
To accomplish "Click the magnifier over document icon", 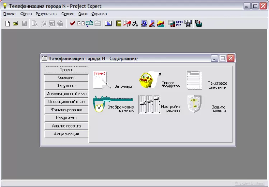I will [x=144, y=23].
